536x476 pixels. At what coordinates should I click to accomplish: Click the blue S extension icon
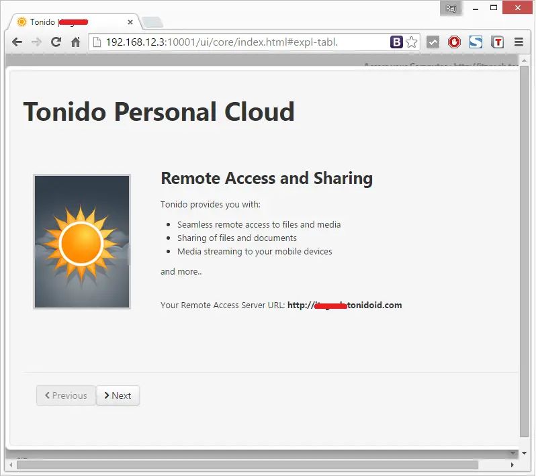(476, 42)
